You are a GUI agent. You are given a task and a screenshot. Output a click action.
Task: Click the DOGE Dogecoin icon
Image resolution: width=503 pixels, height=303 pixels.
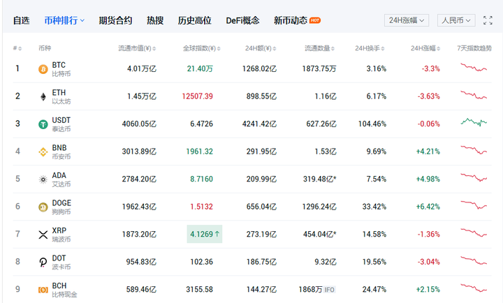click(43, 207)
